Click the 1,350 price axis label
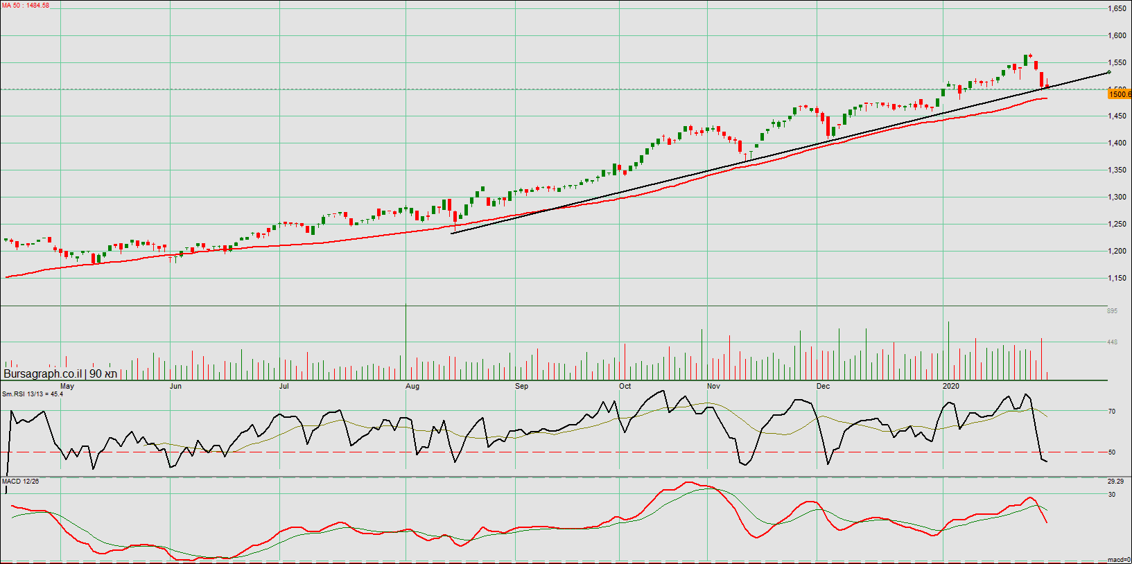 [x=1117, y=170]
